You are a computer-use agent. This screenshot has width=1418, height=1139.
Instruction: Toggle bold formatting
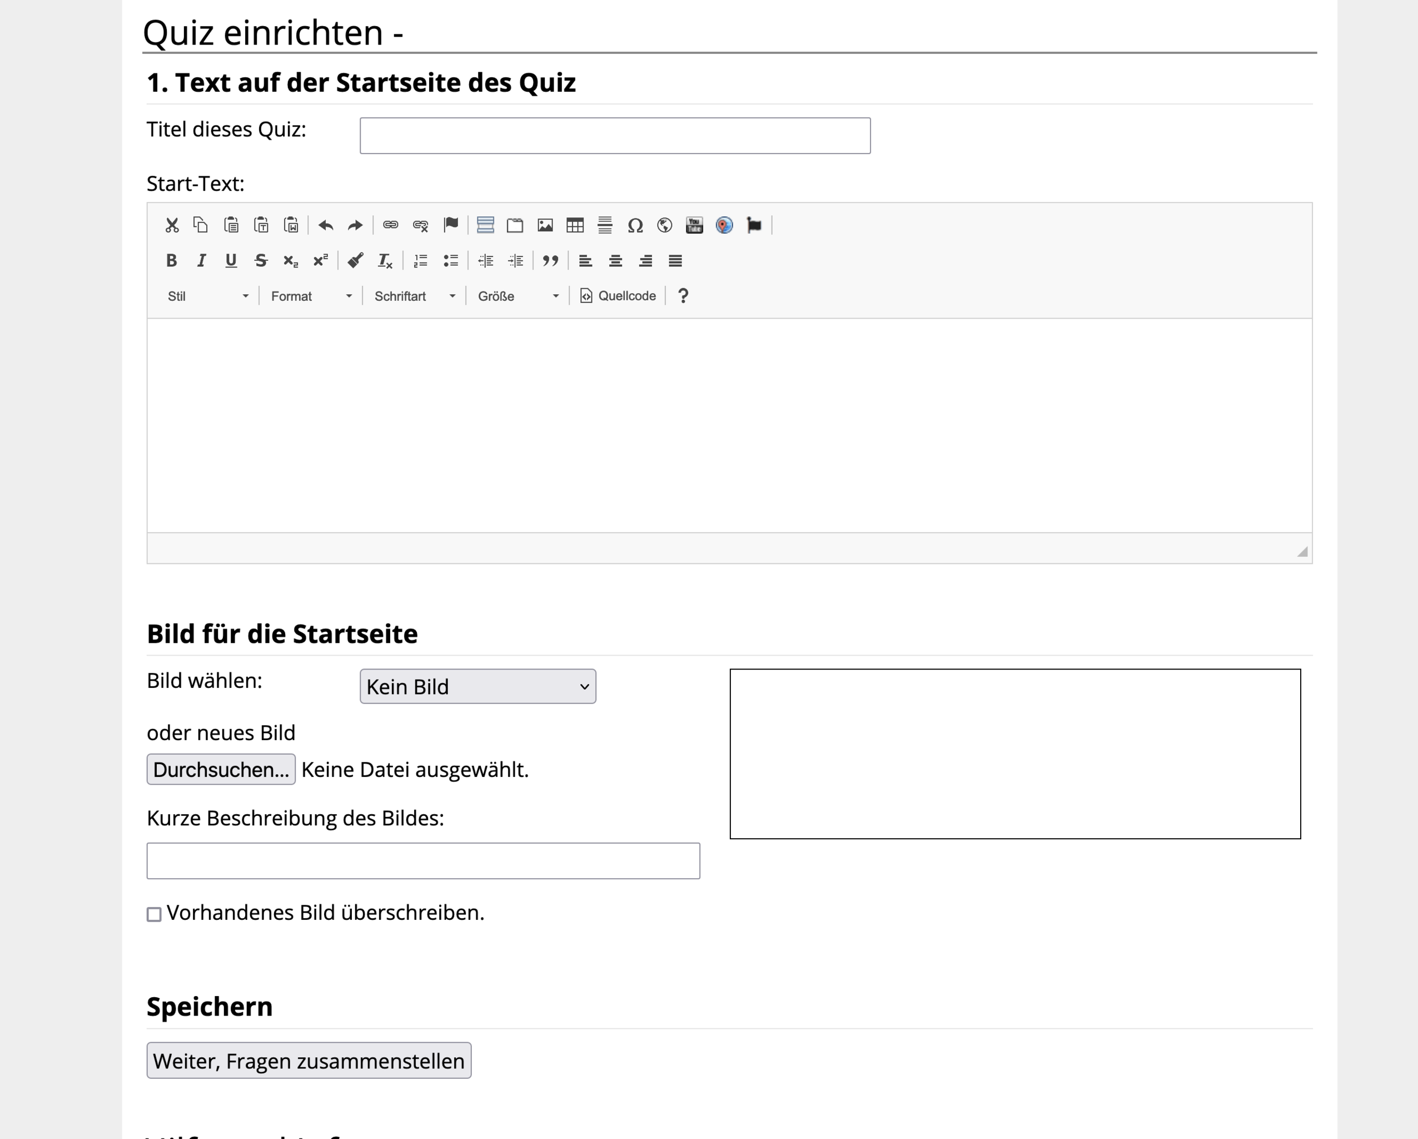tap(172, 261)
